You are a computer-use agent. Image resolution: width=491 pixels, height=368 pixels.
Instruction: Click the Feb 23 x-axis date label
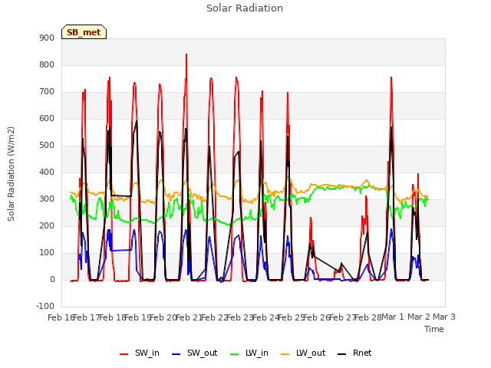[240, 317]
